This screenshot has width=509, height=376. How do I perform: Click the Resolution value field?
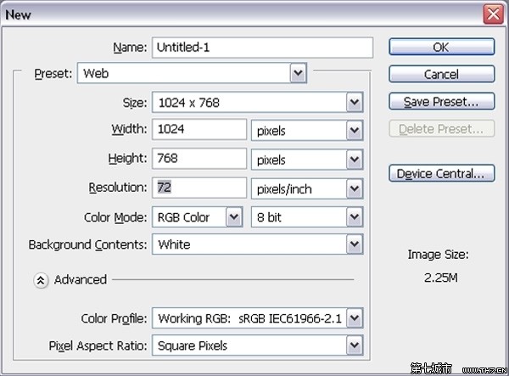pos(199,188)
